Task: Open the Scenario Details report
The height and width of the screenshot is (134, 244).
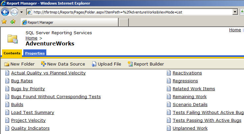Action: (x=190, y=104)
